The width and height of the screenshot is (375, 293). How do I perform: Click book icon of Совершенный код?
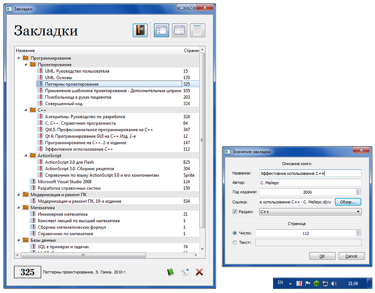[x=40, y=104]
